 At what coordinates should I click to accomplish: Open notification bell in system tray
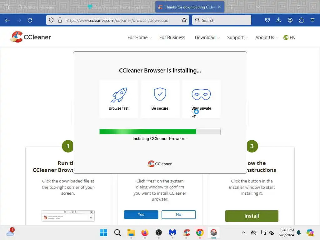pos(299,232)
